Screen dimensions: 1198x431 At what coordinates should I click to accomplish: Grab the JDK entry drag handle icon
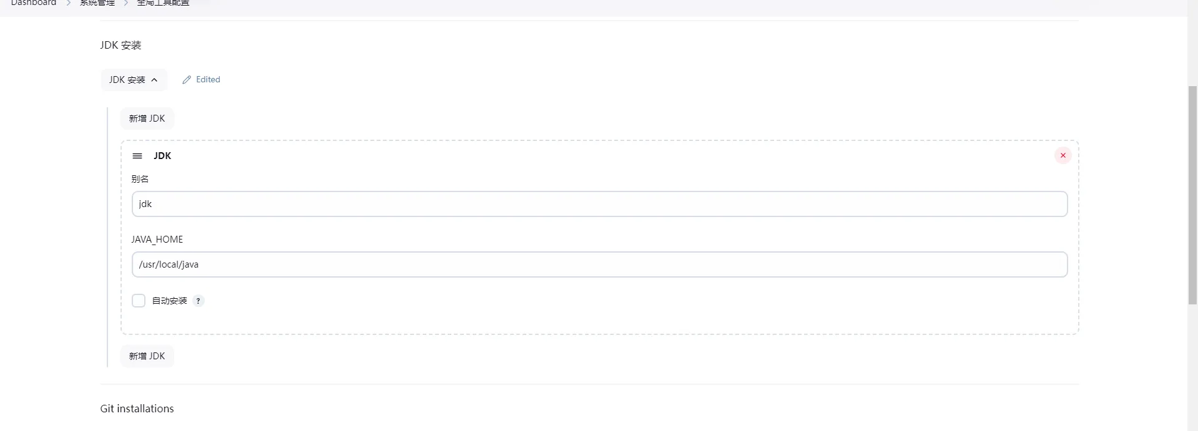coord(137,156)
